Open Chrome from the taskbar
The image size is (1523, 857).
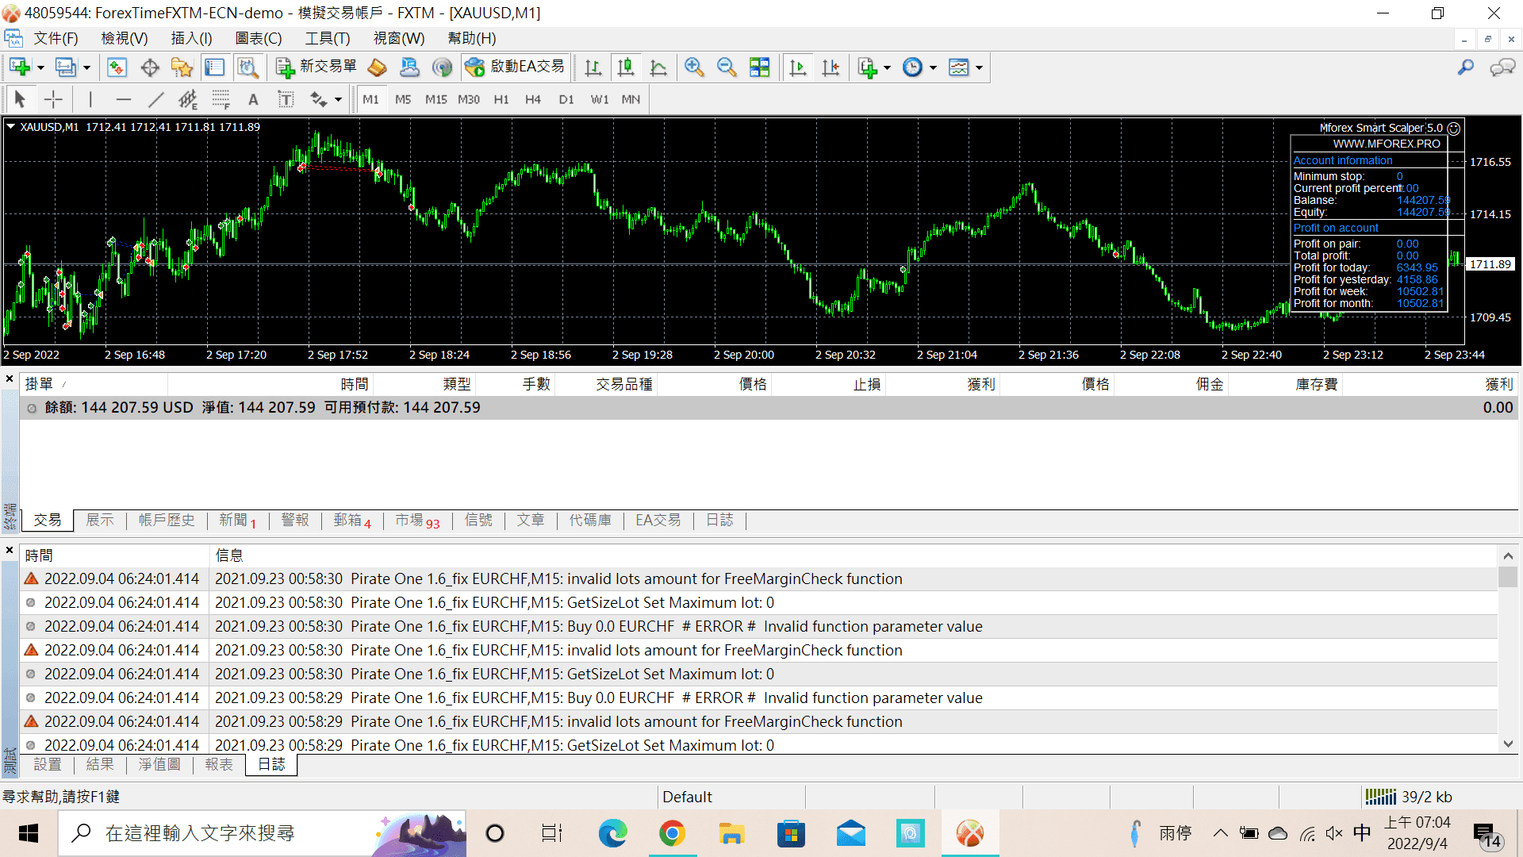[x=672, y=833]
